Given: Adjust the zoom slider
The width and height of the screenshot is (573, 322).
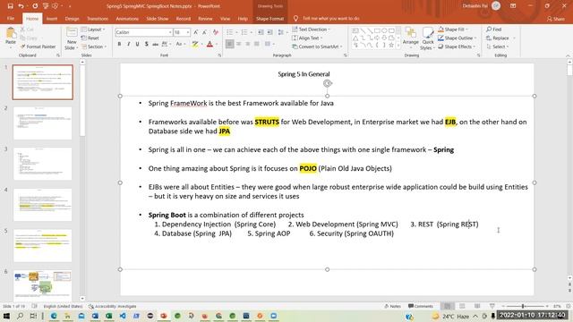Looking at the screenshot, I should [523, 306].
